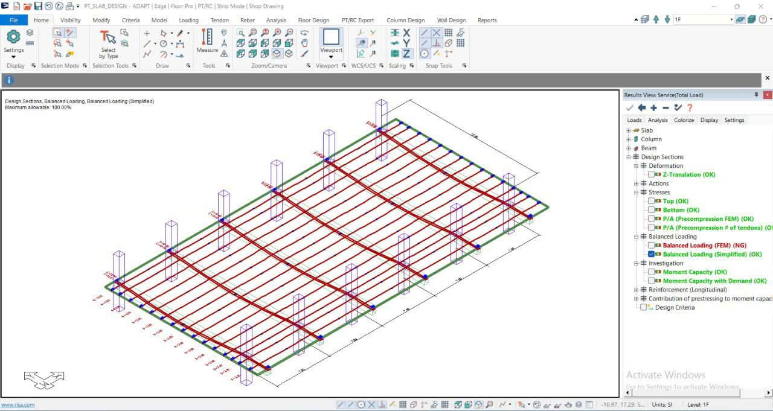Open the Settings display button
Viewport: 773px width, 411px height.
coord(13,41)
